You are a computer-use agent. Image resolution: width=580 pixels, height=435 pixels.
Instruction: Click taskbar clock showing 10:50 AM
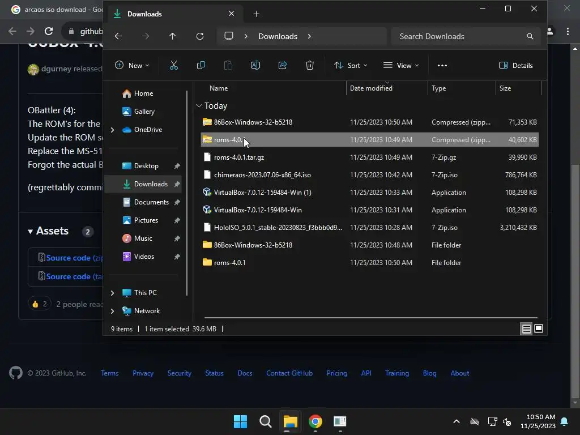coord(538,421)
